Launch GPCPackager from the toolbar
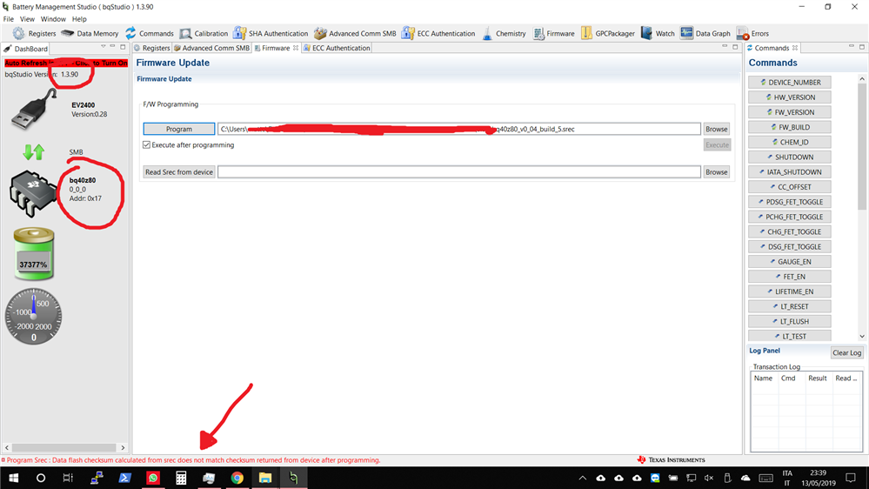The height and width of the screenshot is (489, 869). coord(607,33)
